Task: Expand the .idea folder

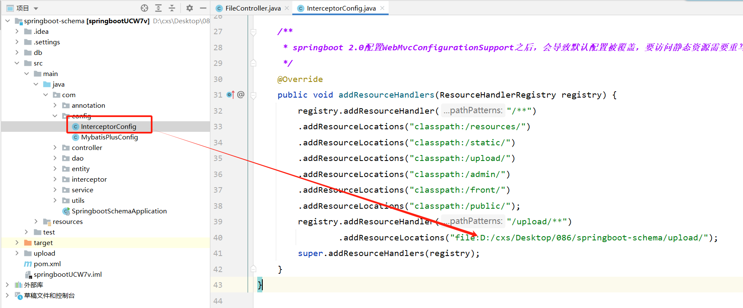Action: point(17,31)
